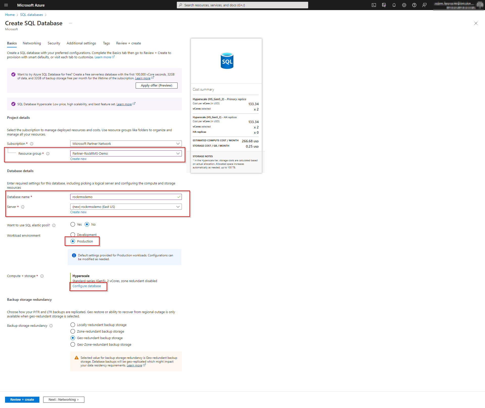This screenshot has height=408, width=485.
Task: Select Locally-redundant backup storage
Action: point(73,325)
